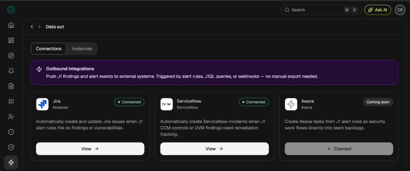Click the ServiceNow card description text

point(213,128)
